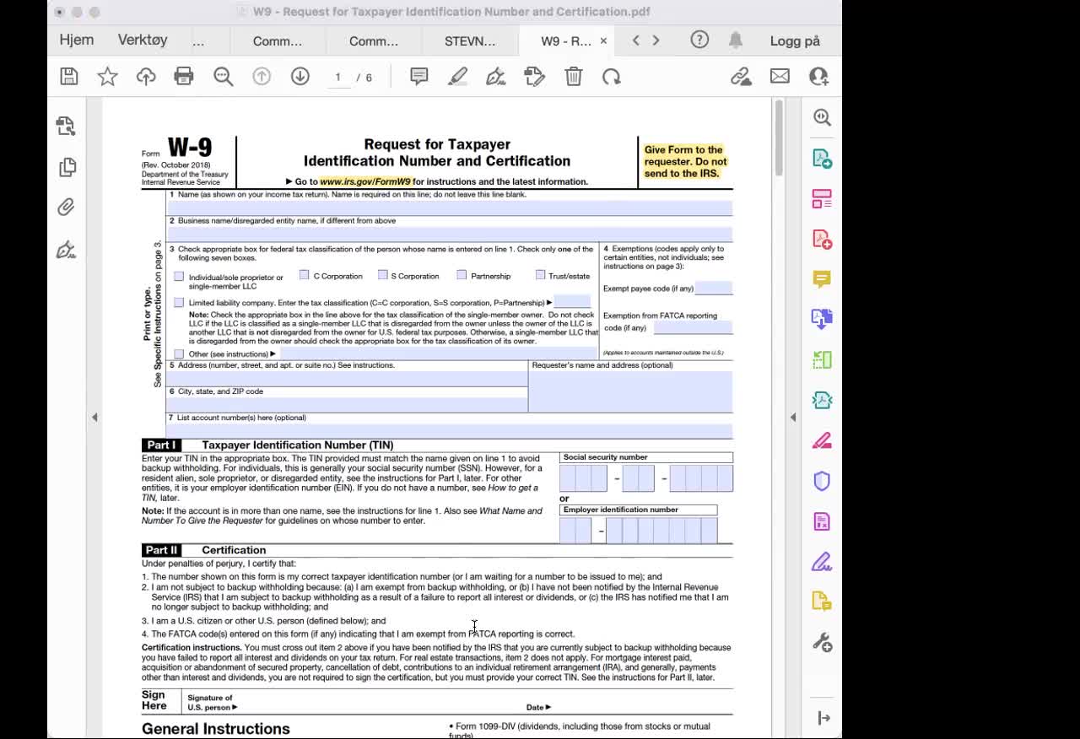Rotate the page with the rotate icon
Image resolution: width=1080 pixels, height=739 pixels.
pyautogui.click(x=612, y=77)
